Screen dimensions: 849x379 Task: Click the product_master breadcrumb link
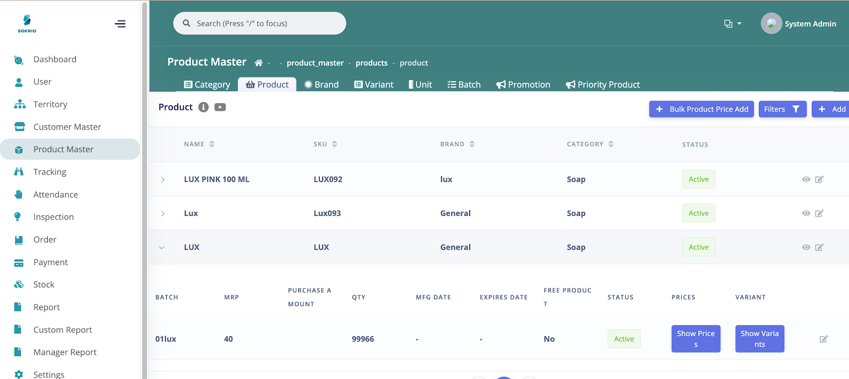click(x=315, y=63)
